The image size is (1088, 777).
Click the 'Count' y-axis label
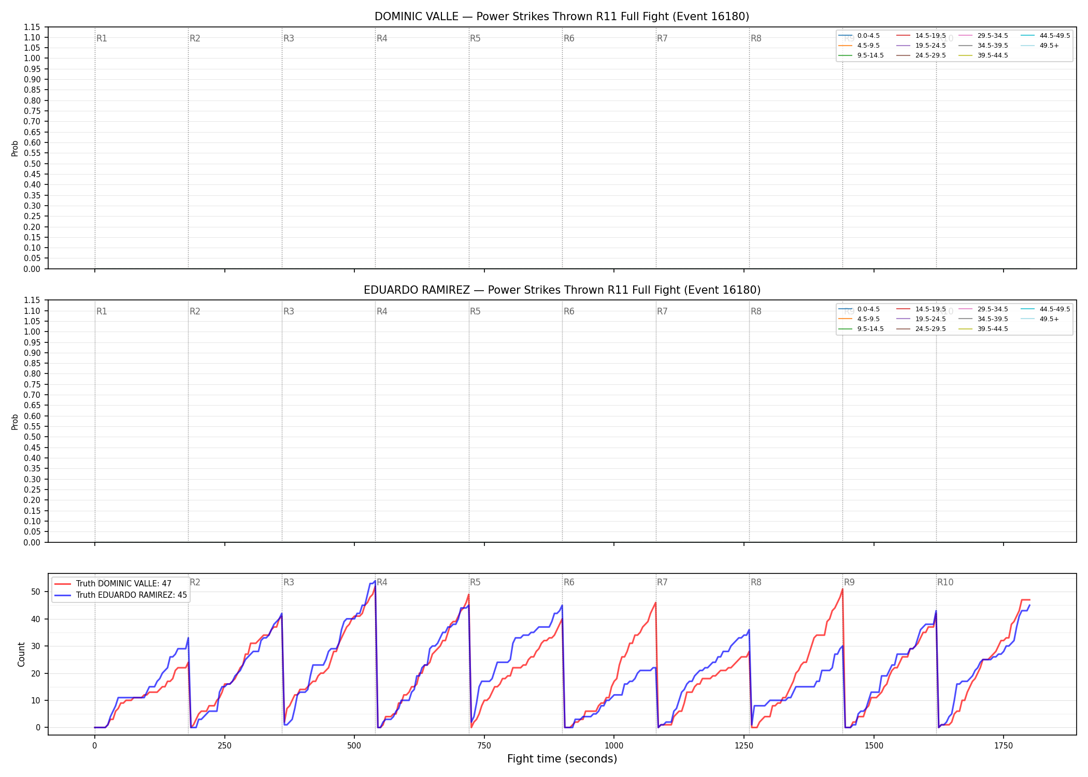tap(21, 654)
